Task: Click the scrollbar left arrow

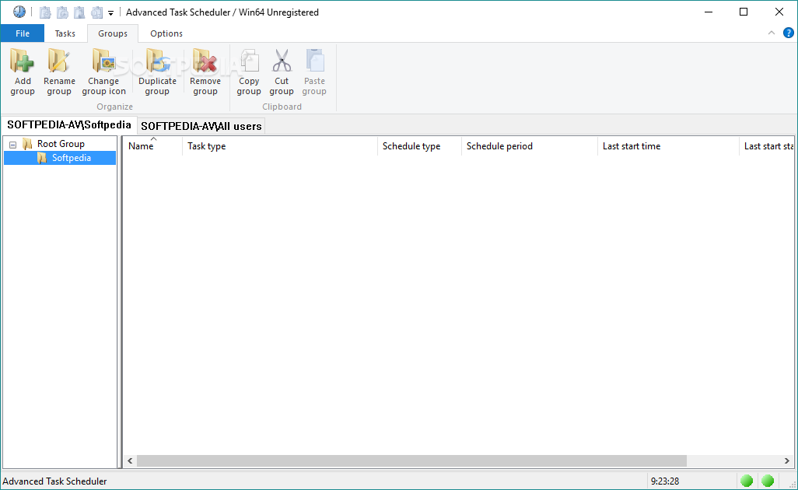Action: click(131, 461)
